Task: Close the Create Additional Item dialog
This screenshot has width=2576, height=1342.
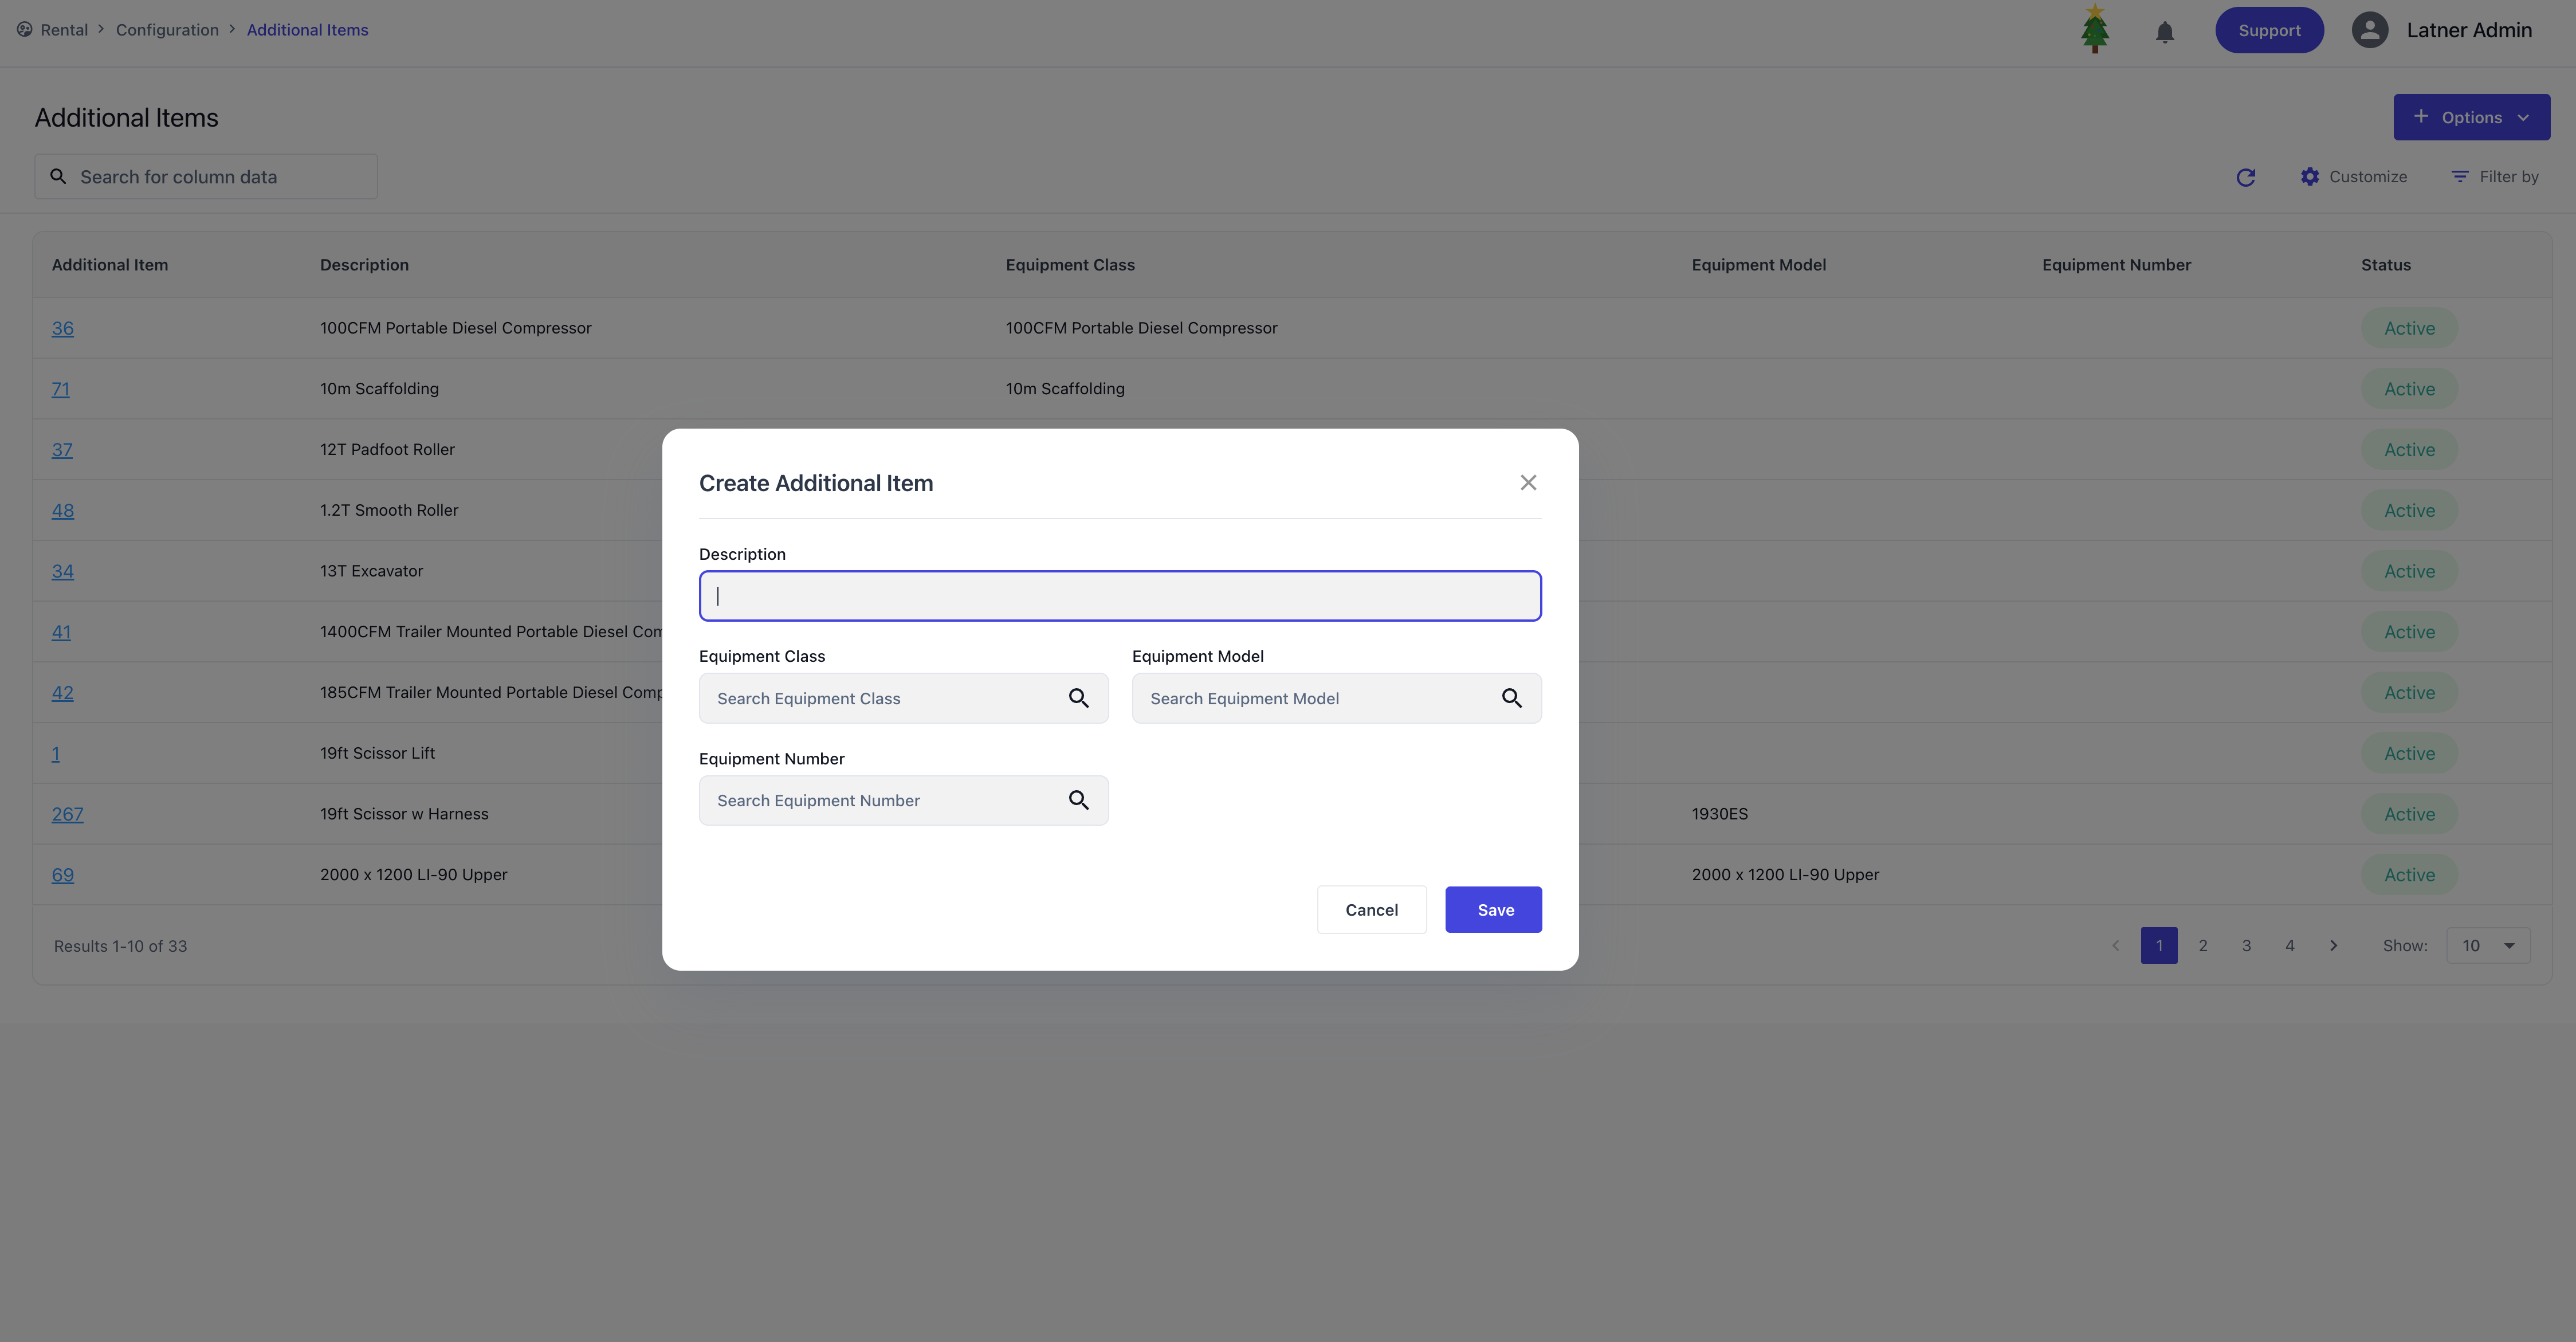Action: [x=1528, y=483]
